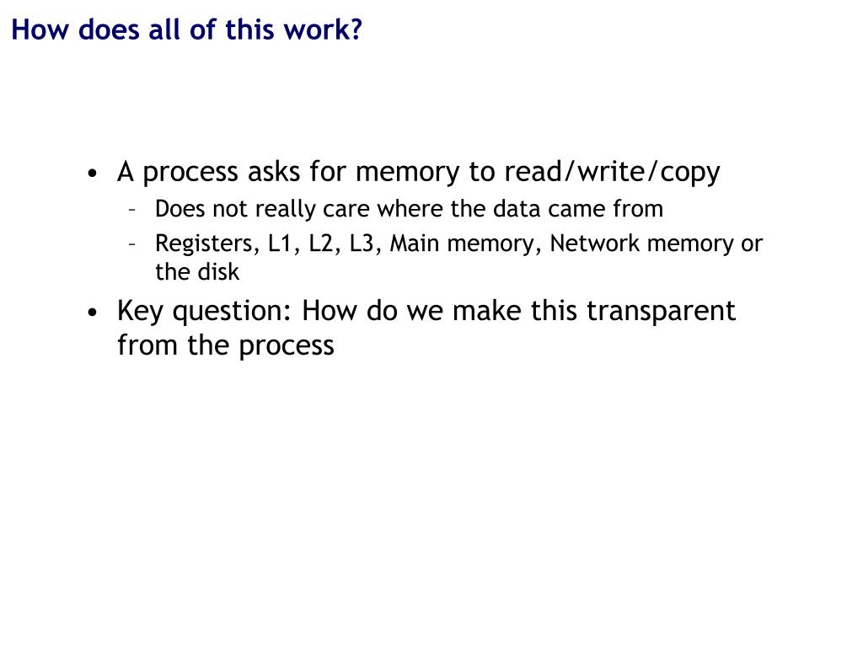Viewport: 863px width, 647px height.
Task: Click the word 'read/write/copy'
Action: coord(612,172)
